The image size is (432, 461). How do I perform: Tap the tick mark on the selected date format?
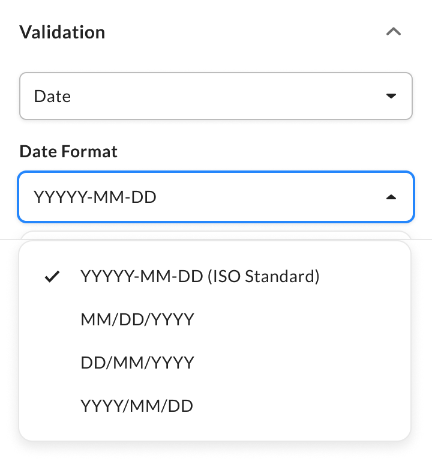pos(53,277)
